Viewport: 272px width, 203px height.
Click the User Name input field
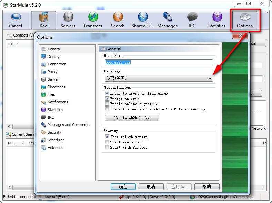tap(159, 62)
